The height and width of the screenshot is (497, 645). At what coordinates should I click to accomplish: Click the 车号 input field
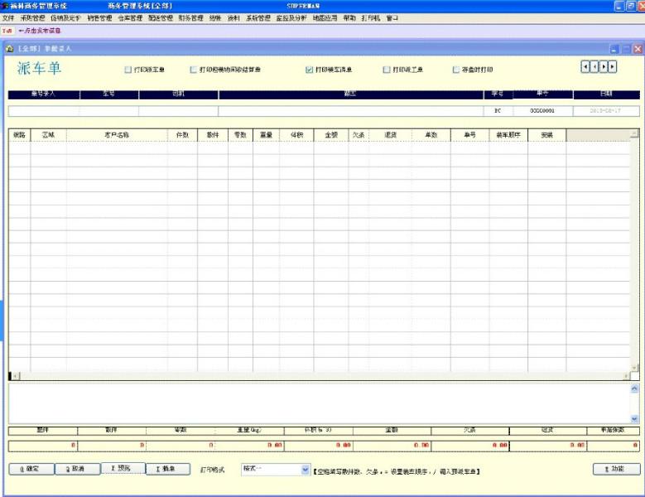[108, 110]
